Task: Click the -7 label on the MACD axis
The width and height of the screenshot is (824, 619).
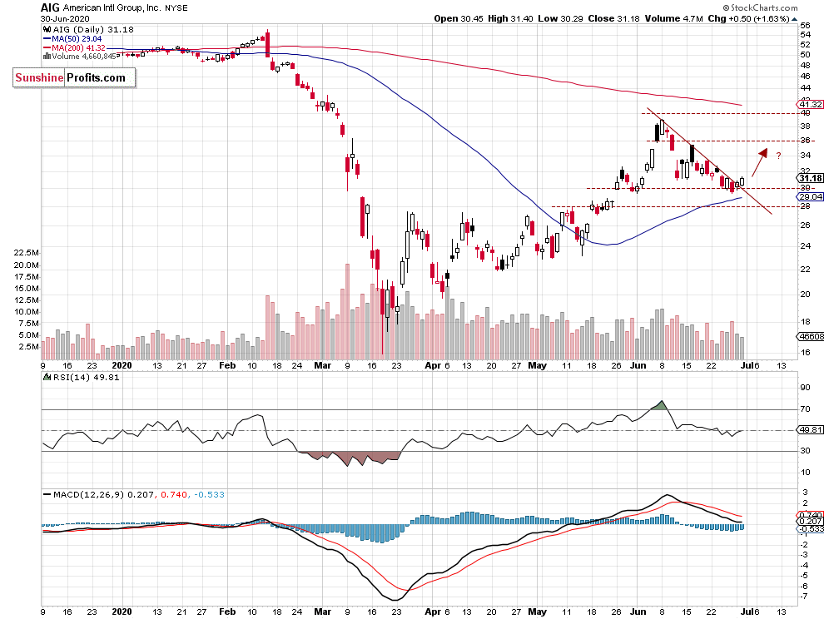Action: (x=805, y=597)
